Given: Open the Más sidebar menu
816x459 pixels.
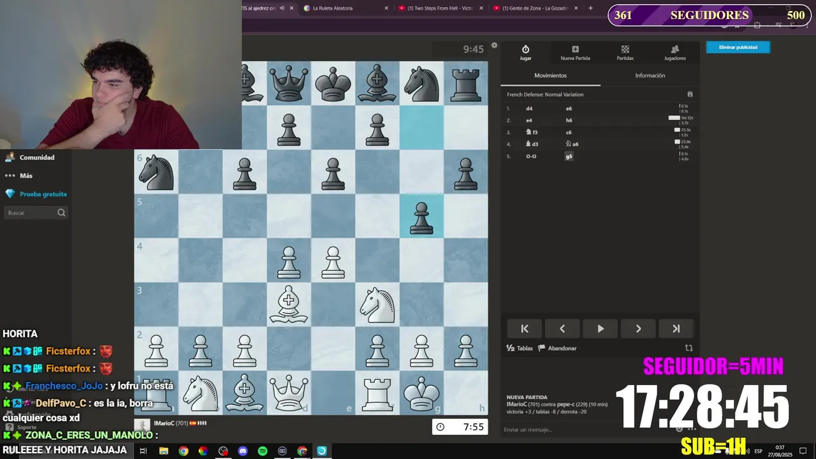Looking at the screenshot, I should click(19, 175).
